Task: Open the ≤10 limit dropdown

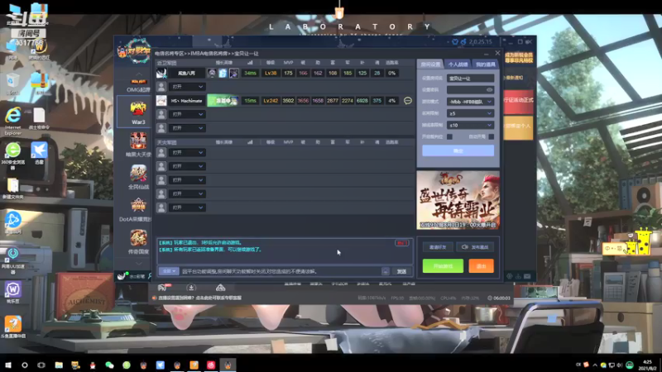Action: [470, 126]
